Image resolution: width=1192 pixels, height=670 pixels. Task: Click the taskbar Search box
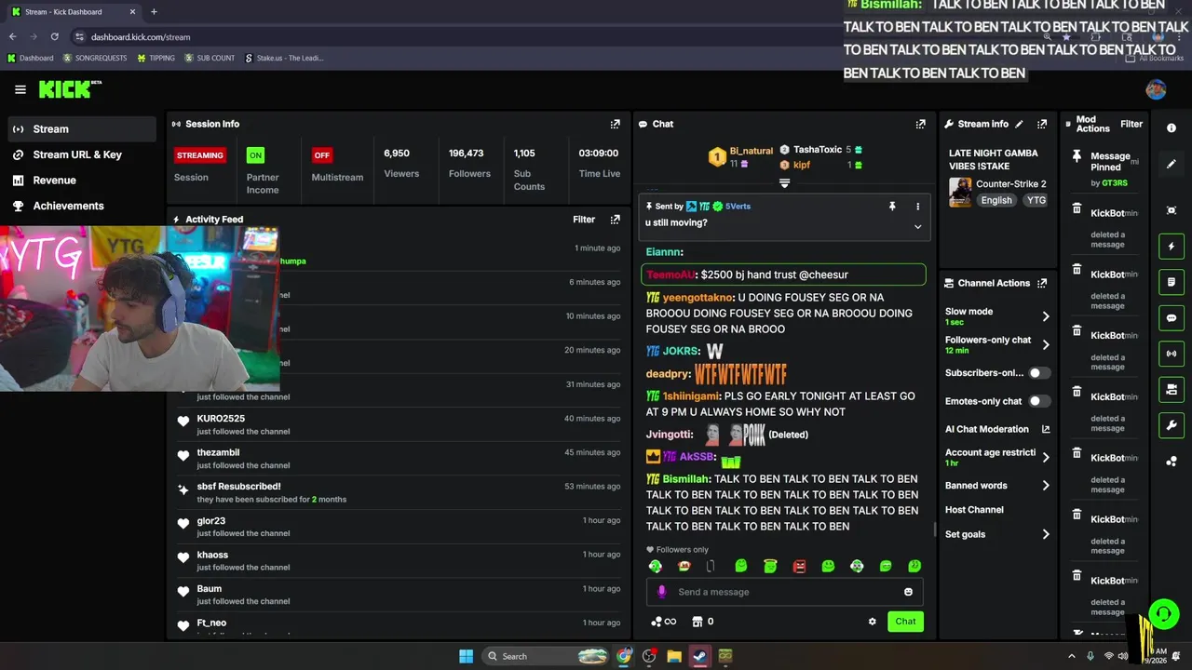[x=547, y=656]
